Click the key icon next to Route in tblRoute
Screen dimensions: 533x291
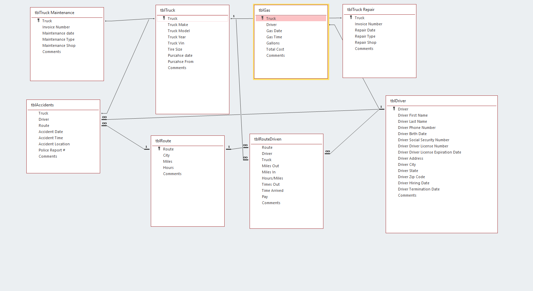(x=159, y=149)
